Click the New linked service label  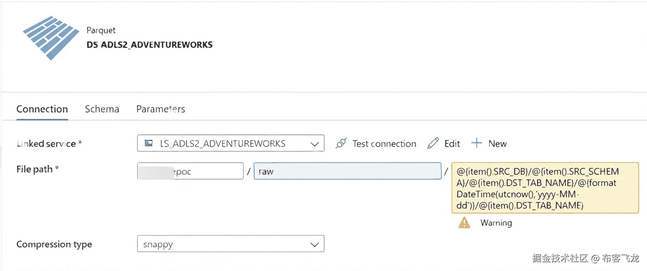(x=497, y=143)
